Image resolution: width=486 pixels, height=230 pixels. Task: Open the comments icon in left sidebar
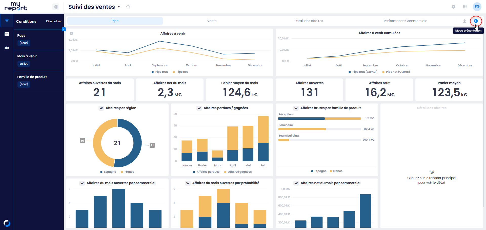pyautogui.click(x=7, y=34)
